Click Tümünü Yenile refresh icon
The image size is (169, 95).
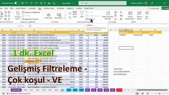click(x=18, y=13)
